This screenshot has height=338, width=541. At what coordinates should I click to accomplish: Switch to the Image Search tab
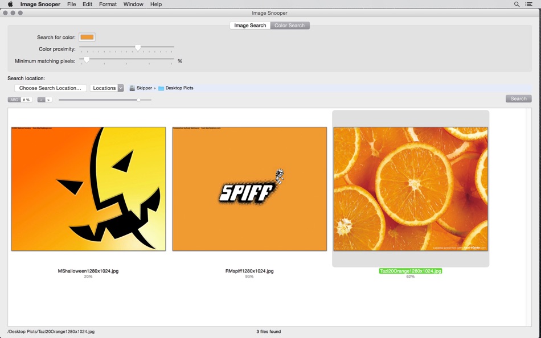pos(249,25)
